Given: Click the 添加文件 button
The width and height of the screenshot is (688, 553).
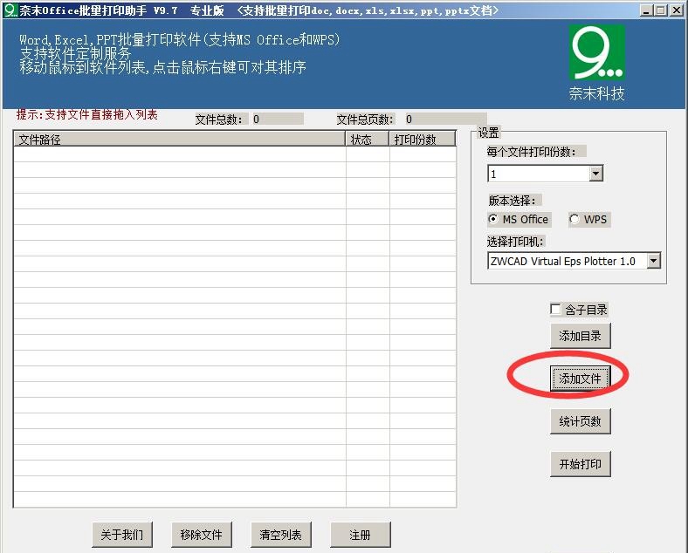Looking at the screenshot, I should (x=580, y=379).
